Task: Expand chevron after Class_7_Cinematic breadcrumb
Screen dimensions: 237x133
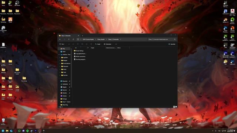Action: tap(120, 40)
